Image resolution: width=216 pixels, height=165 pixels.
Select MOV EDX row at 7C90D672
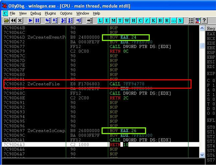tap(101, 42)
